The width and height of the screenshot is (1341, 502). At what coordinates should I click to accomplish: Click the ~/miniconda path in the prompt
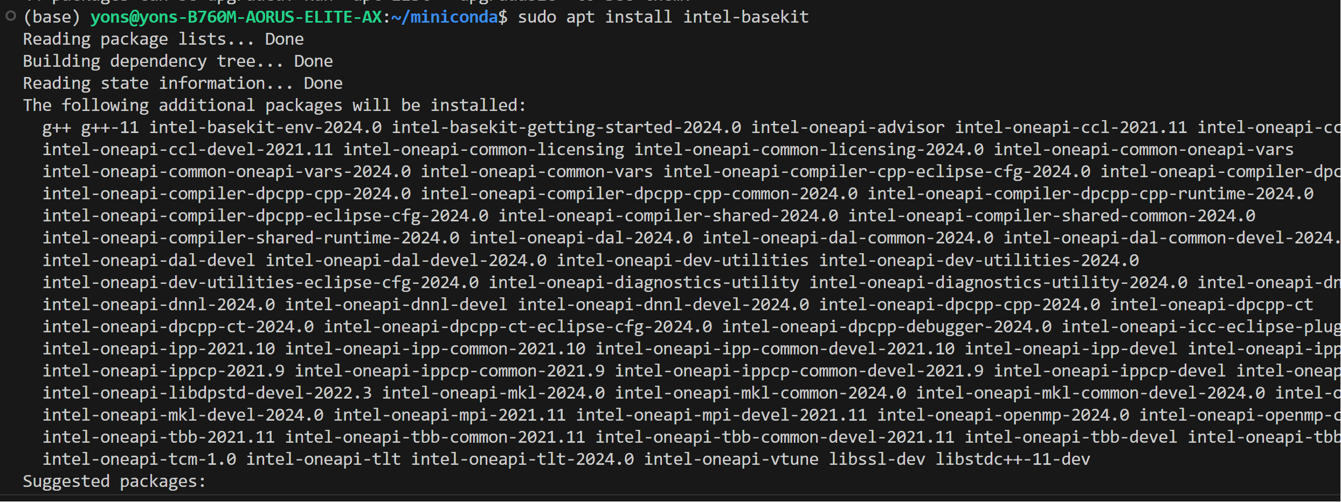(x=445, y=17)
